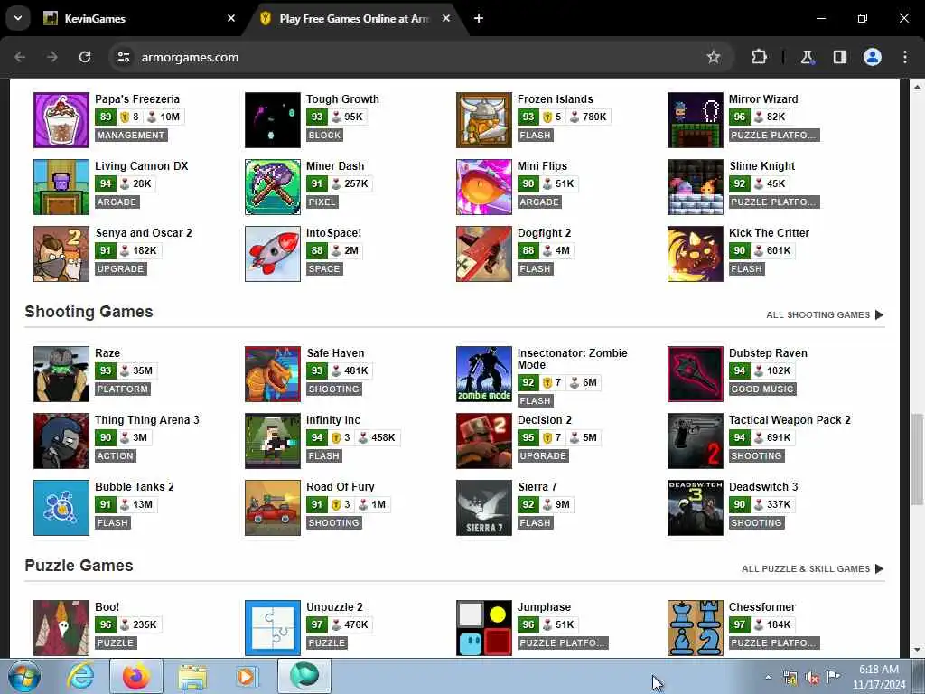Open the Chrome profile avatar

pyautogui.click(x=873, y=57)
